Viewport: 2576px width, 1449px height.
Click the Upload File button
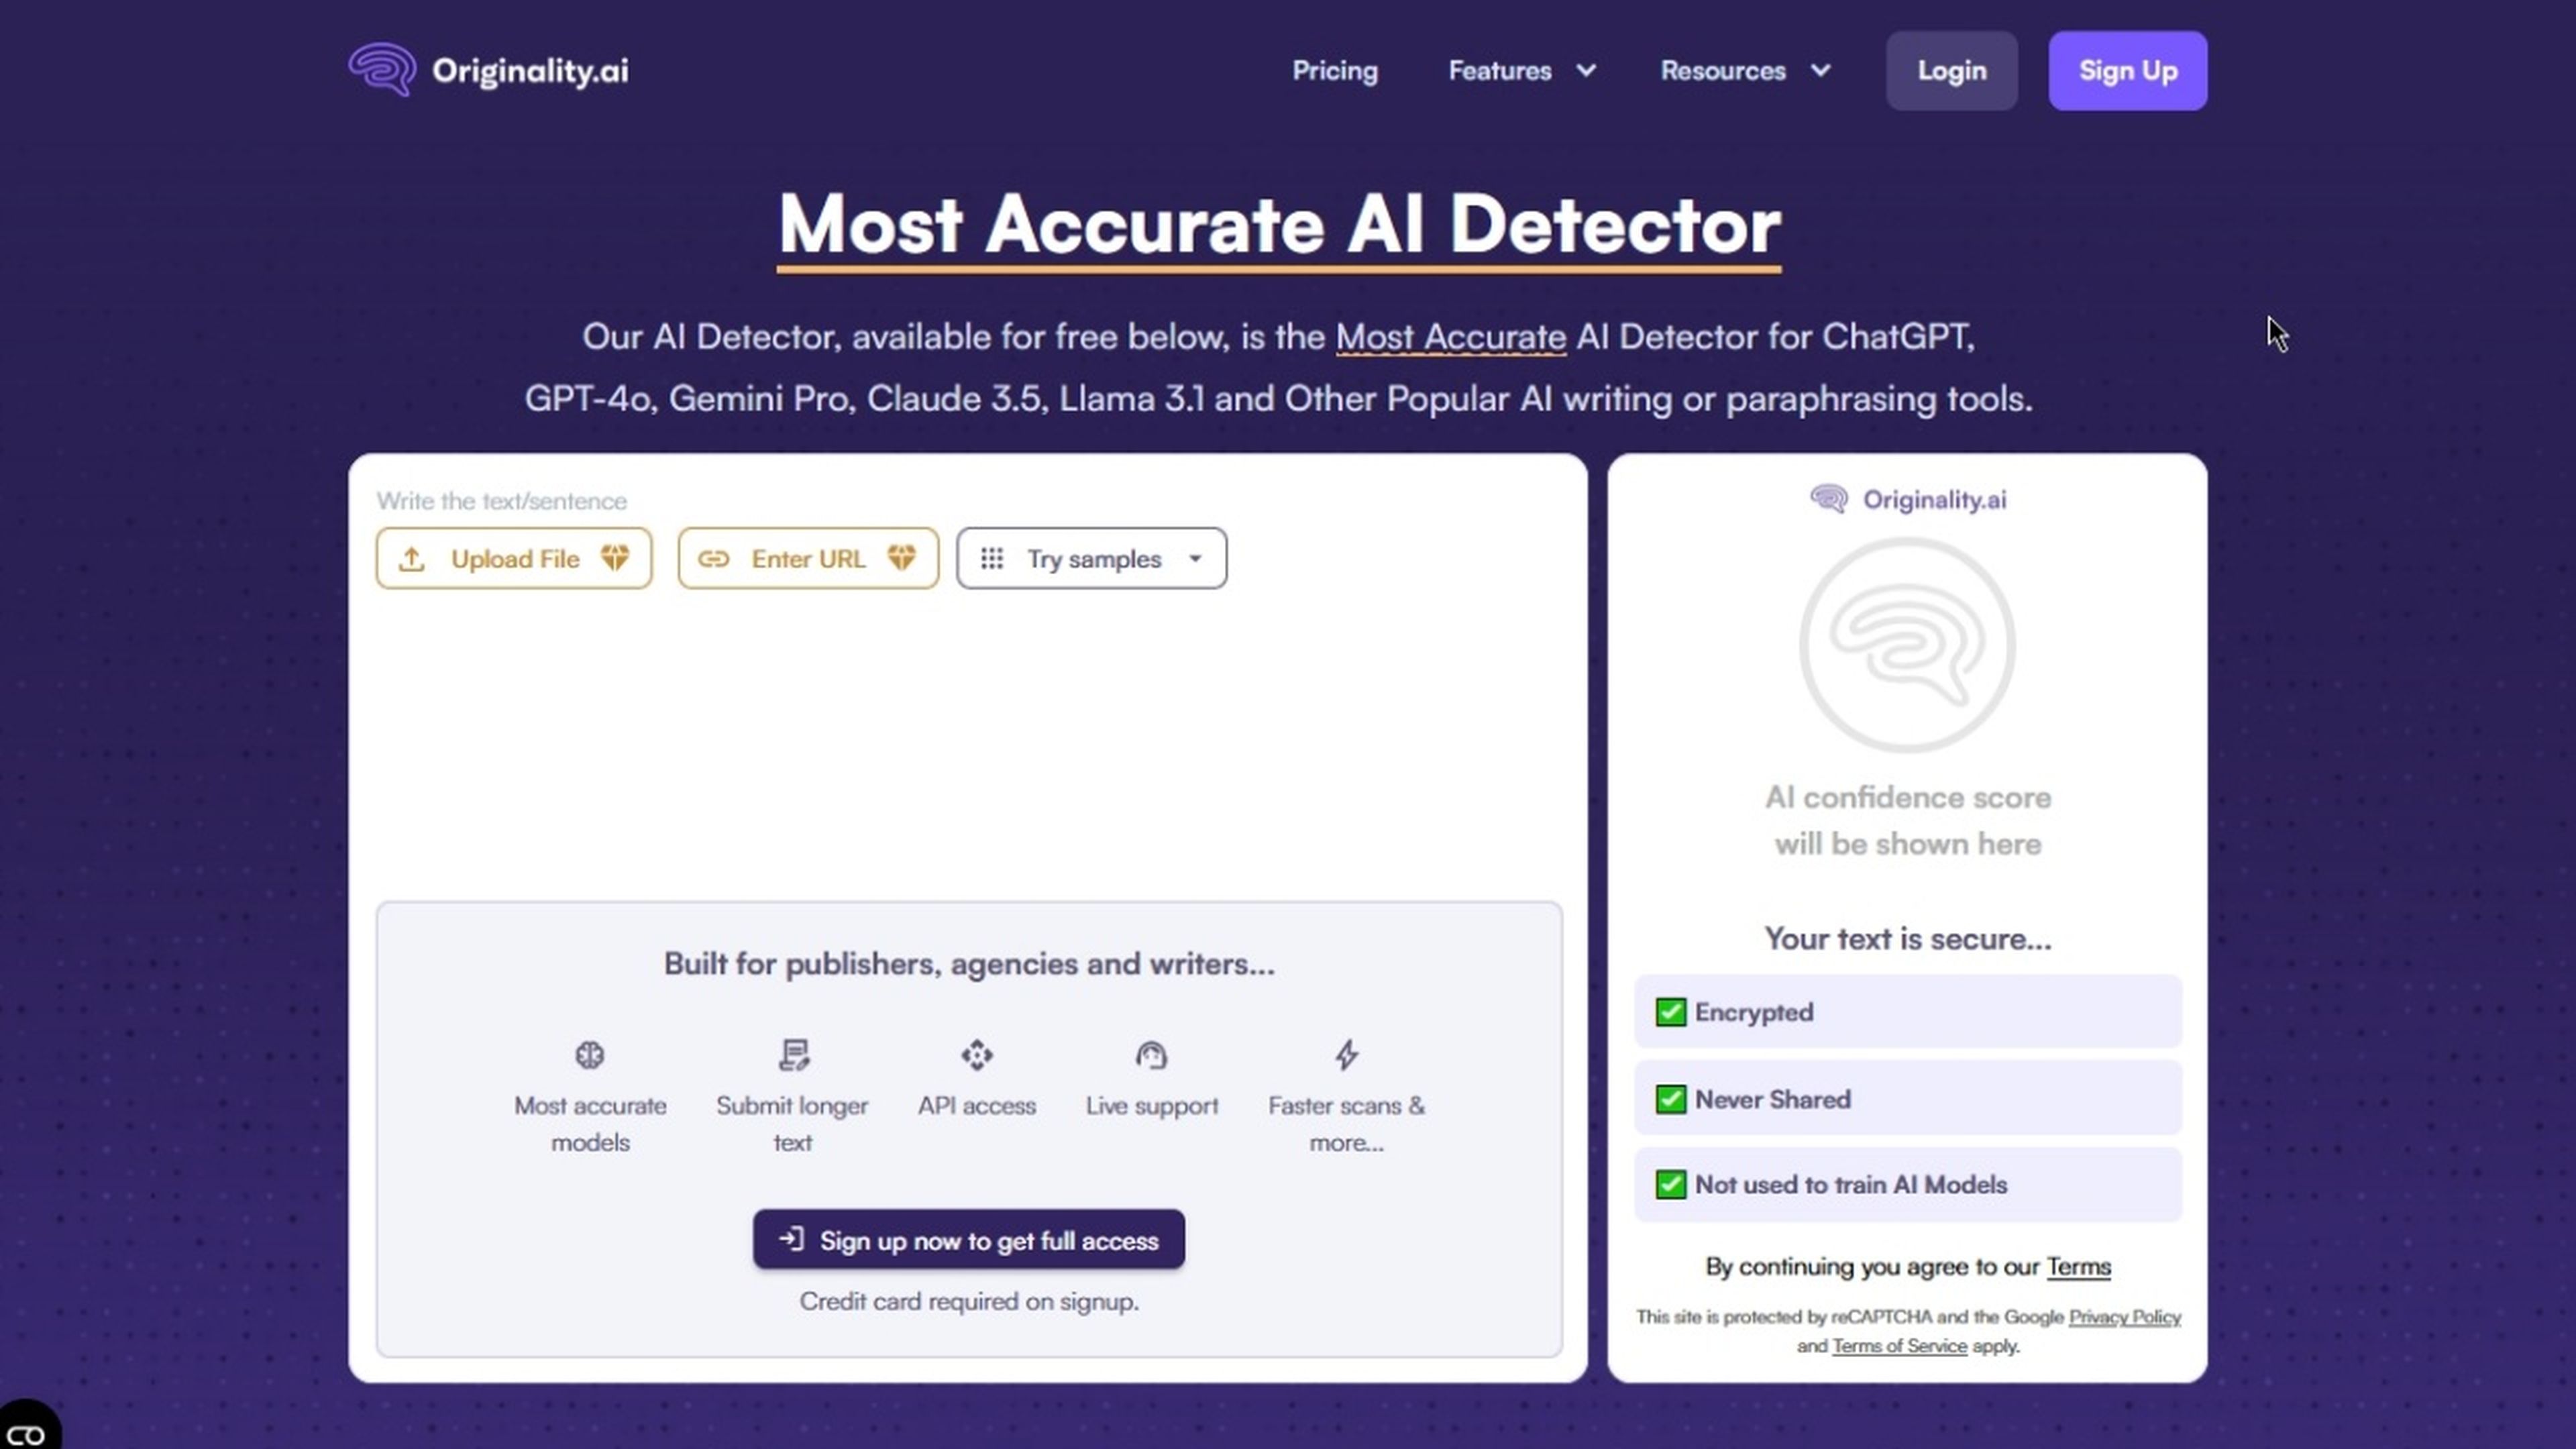514,558
